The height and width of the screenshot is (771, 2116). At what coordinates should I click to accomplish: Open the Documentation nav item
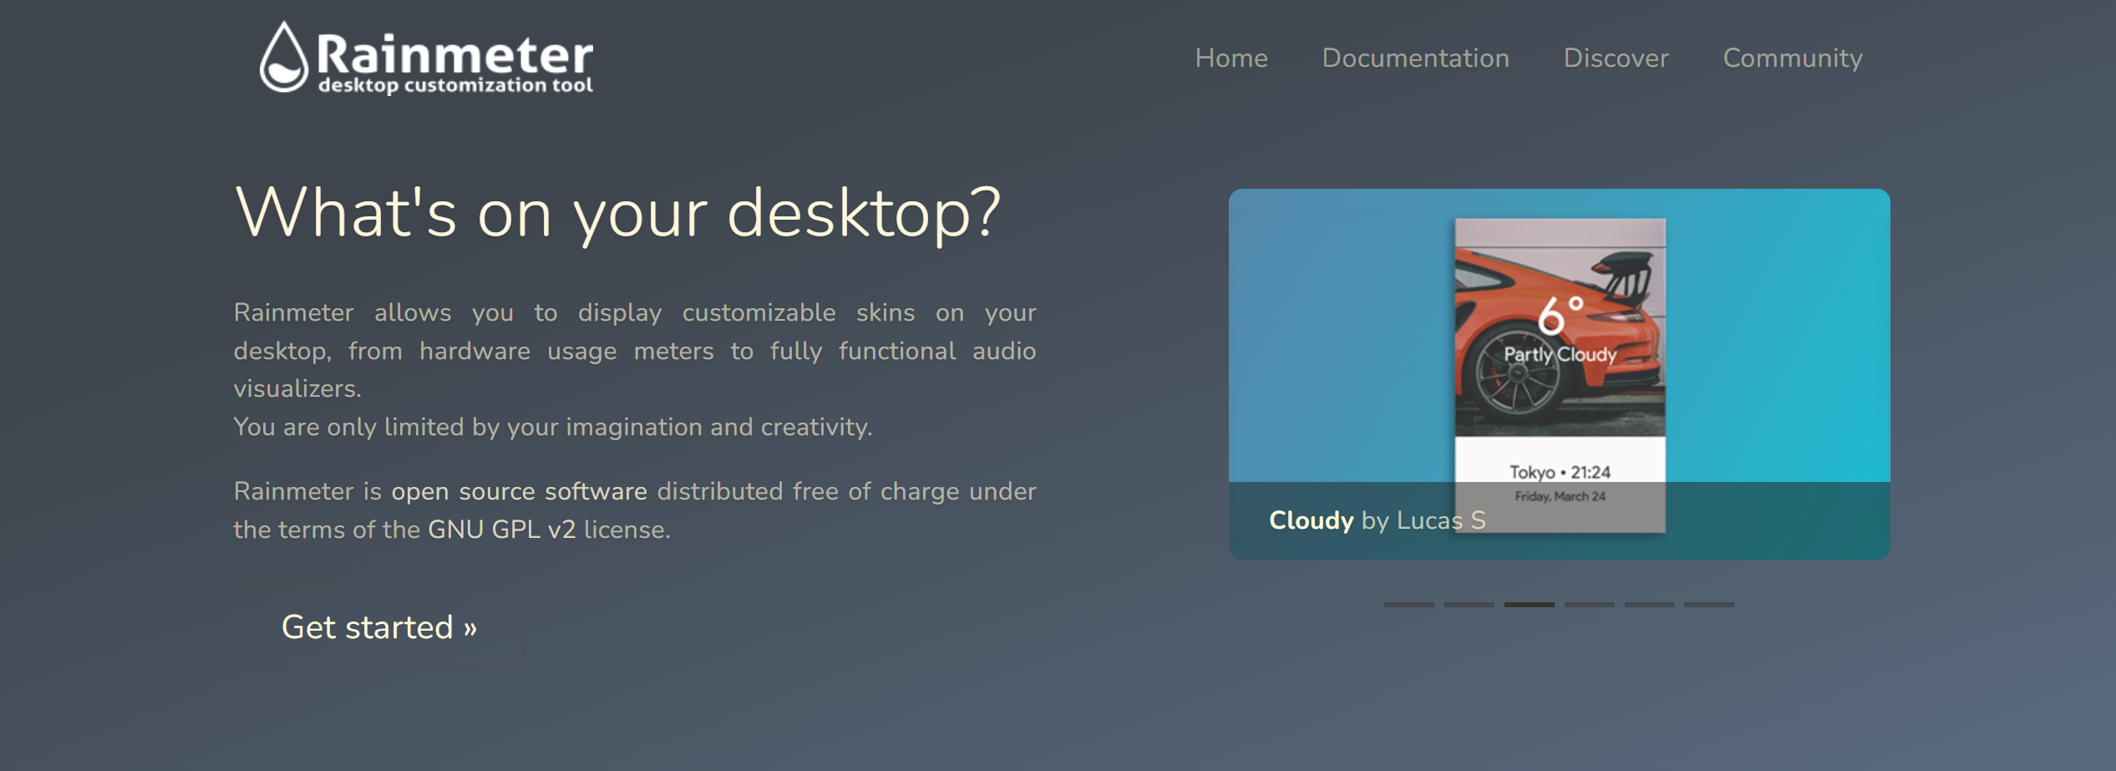[x=1415, y=58]
